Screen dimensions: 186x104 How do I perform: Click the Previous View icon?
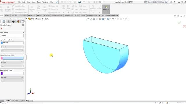click(94, 19)
